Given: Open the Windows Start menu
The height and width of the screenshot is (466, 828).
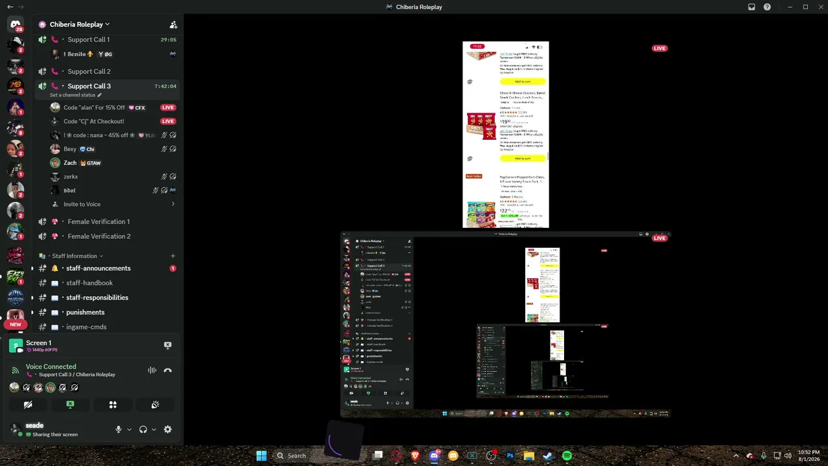Looking at the screenshot, I should tap(261, 456).
